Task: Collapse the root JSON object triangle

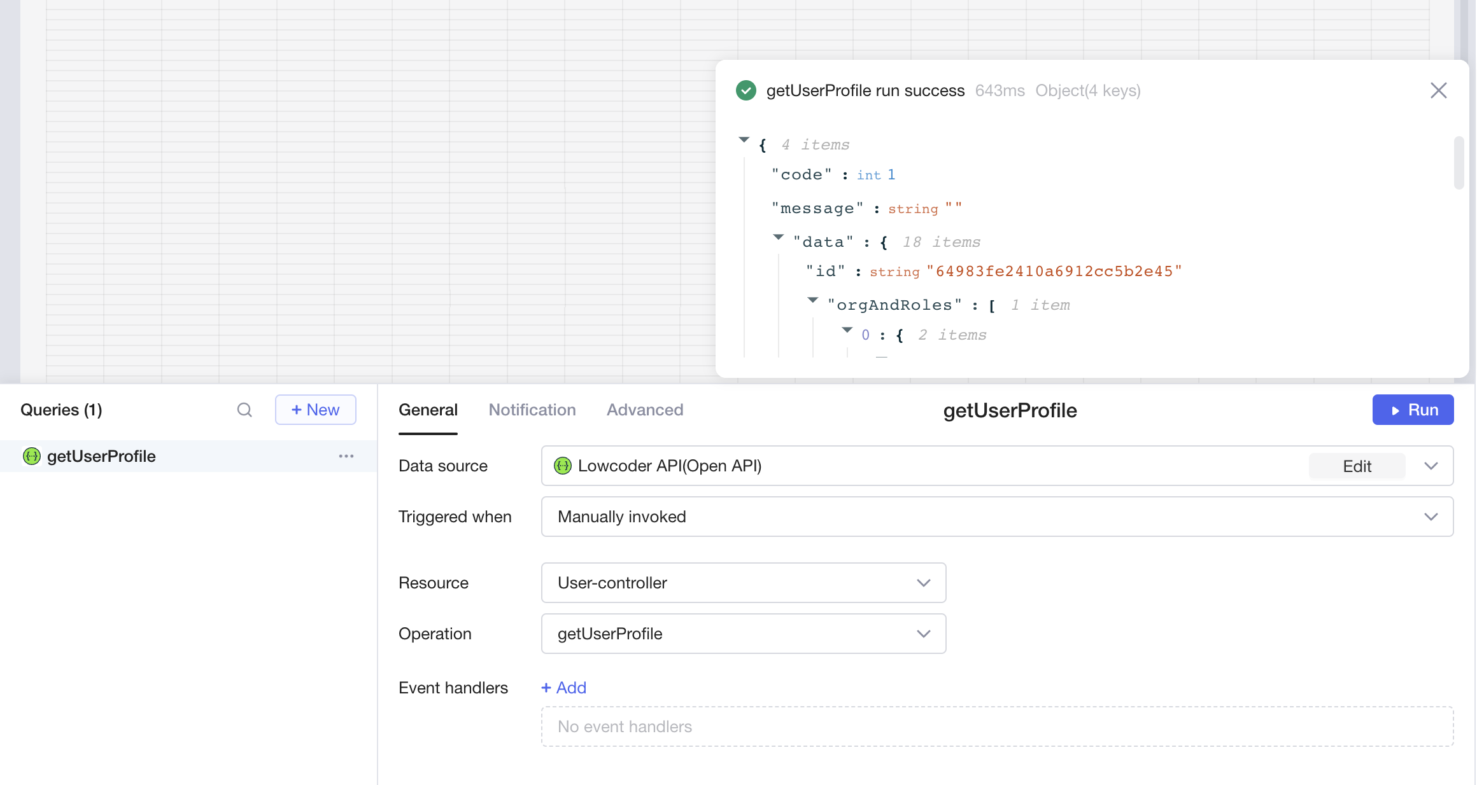Action: point(744,140)
